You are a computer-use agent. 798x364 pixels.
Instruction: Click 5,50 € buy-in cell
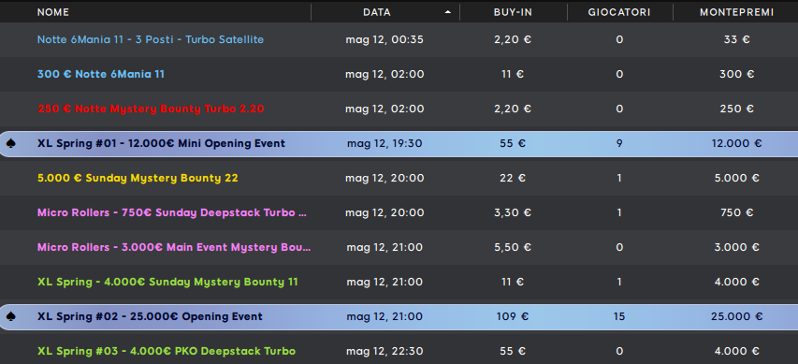point(513,247)
